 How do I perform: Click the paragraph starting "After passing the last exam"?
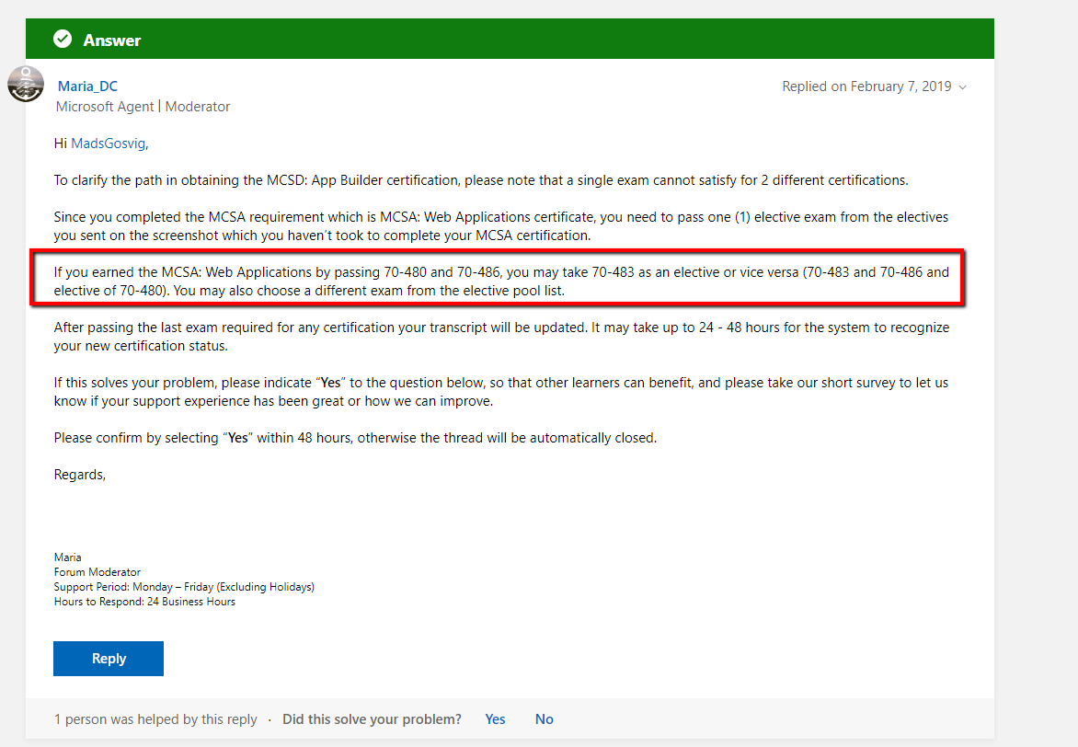(x=502, y=337)
